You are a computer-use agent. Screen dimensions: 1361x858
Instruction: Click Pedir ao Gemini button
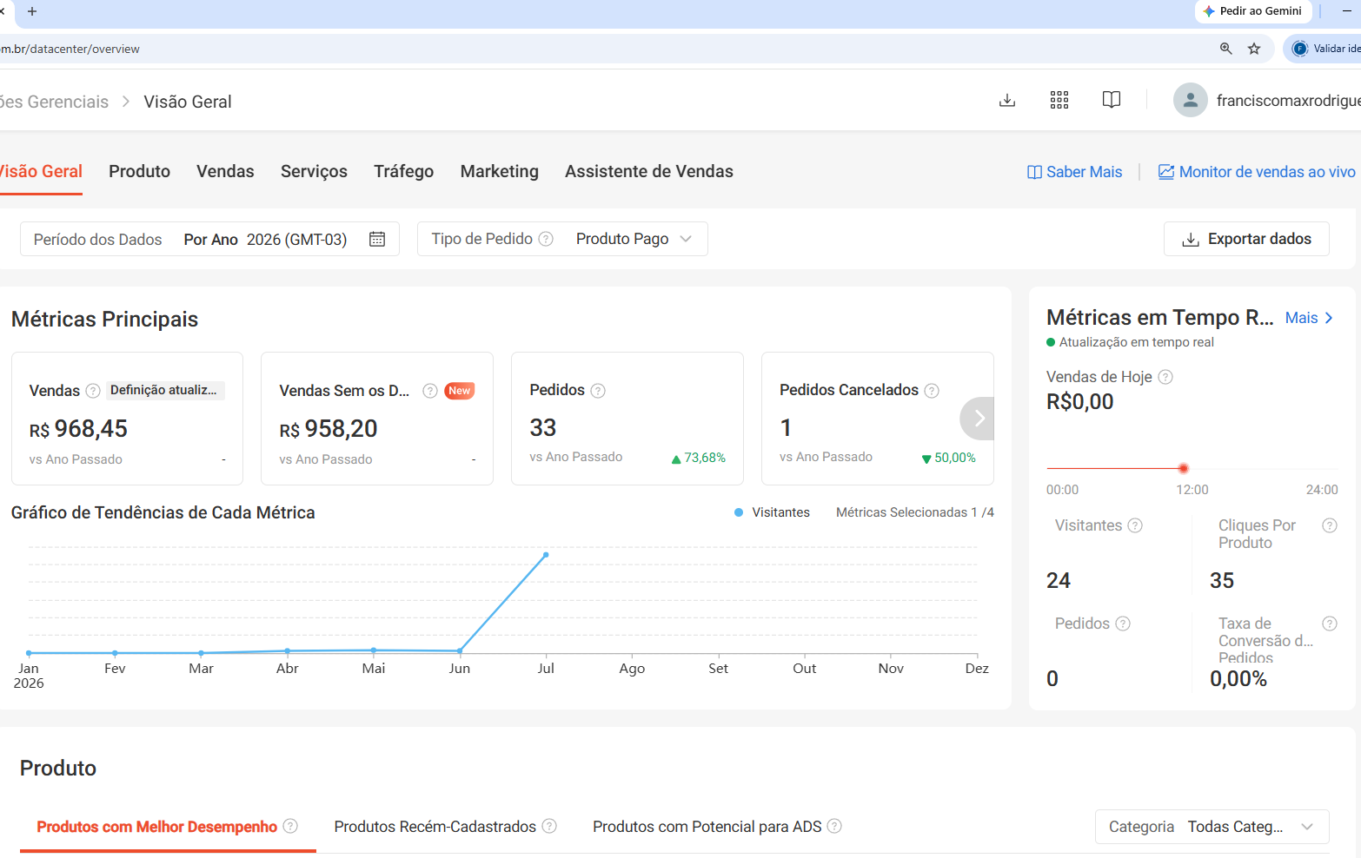(x=1252, y=11)
